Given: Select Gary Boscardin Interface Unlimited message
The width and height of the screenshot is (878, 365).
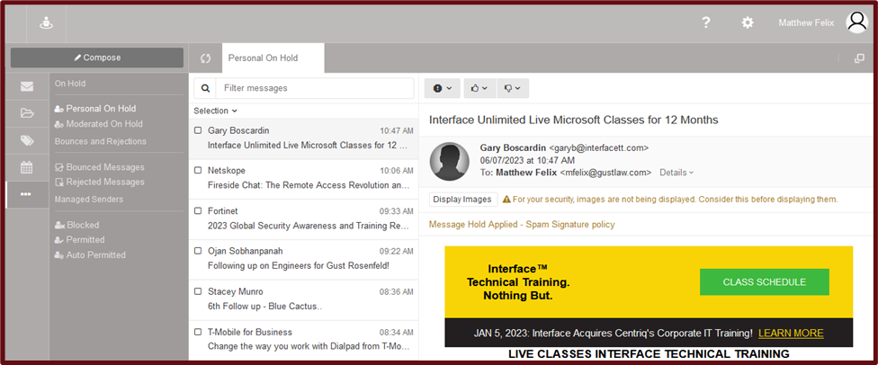Looking at the screenshot, I should click(303, 138).
